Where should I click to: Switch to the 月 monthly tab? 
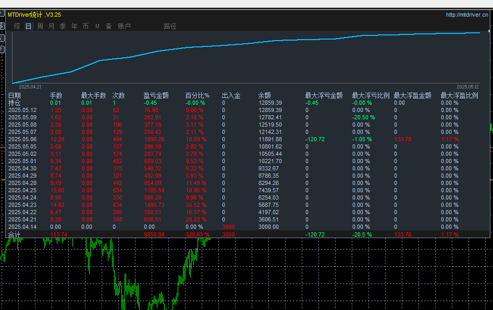[x=51, y=26]
